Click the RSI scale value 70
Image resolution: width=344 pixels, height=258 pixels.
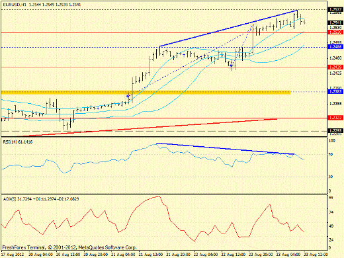pyautogui.click(x=331, y=155)
